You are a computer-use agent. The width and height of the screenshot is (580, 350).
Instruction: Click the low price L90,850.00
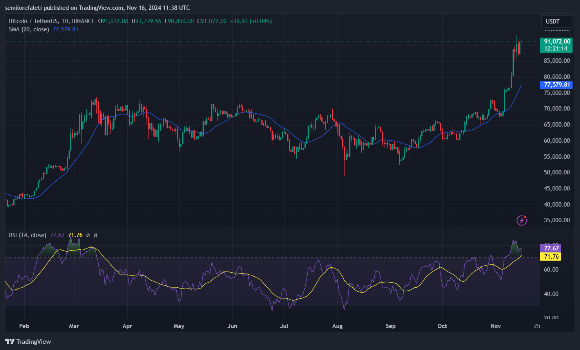tap(179, 21)
